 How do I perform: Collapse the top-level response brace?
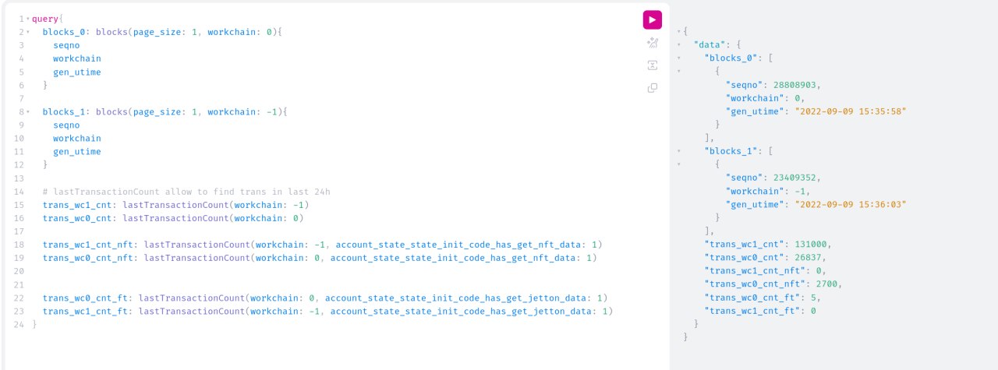(x=679, y=31)
